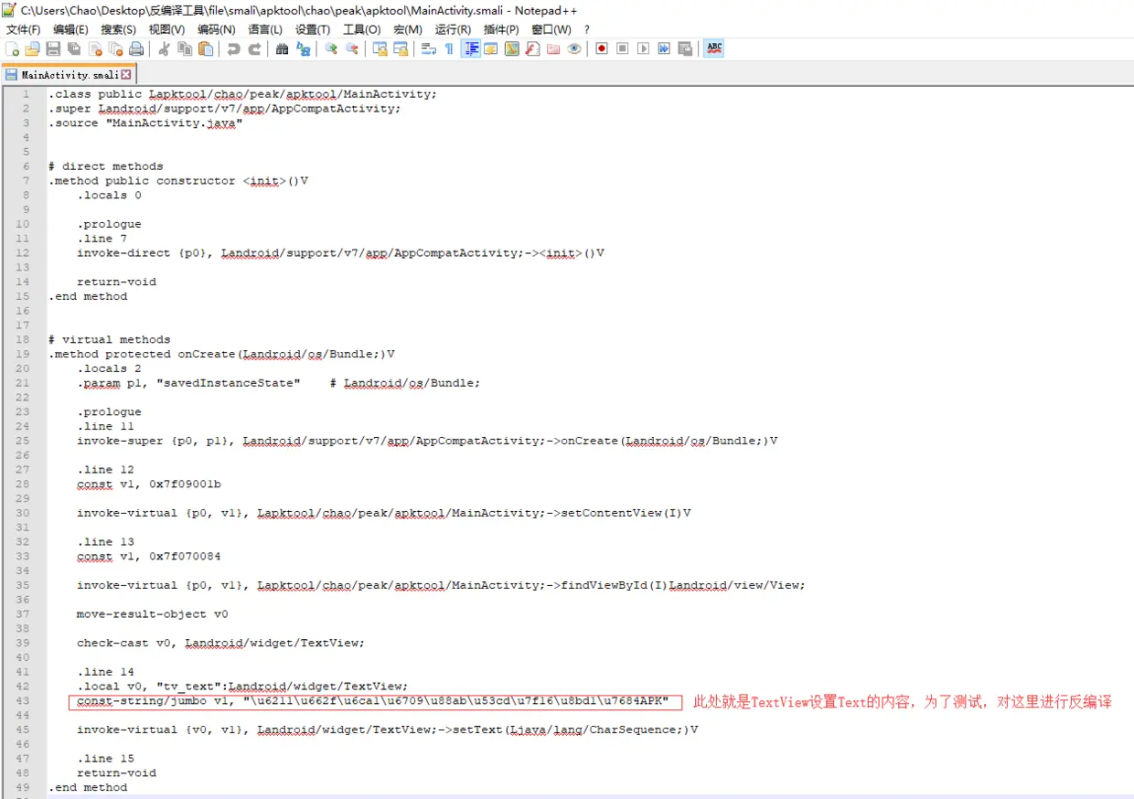Click the '.line 15' directive
1134x799 pixels.
(x=105, y=759)
